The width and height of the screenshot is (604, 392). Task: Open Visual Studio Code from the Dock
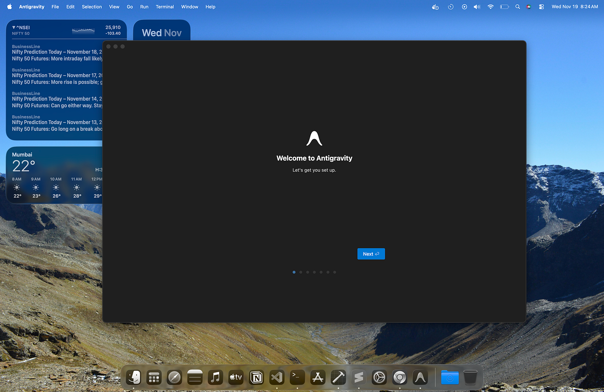click(277, 377)
